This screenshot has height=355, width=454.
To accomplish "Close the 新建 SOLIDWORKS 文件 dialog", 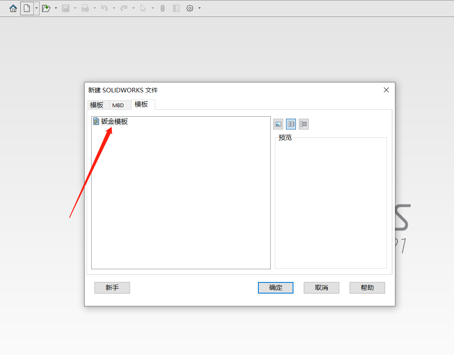I will pos(386,90).
